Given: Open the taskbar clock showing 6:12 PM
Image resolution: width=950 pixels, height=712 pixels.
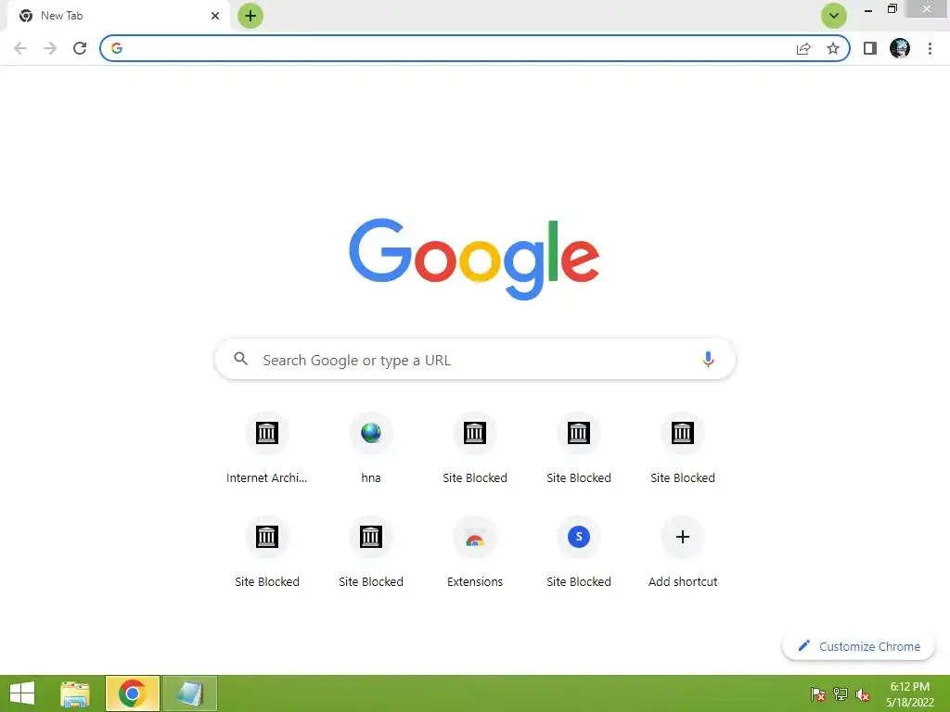Looking at the screenshot, I should (x=909, y=694).
